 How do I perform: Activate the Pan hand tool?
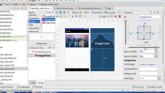(115, 17)
